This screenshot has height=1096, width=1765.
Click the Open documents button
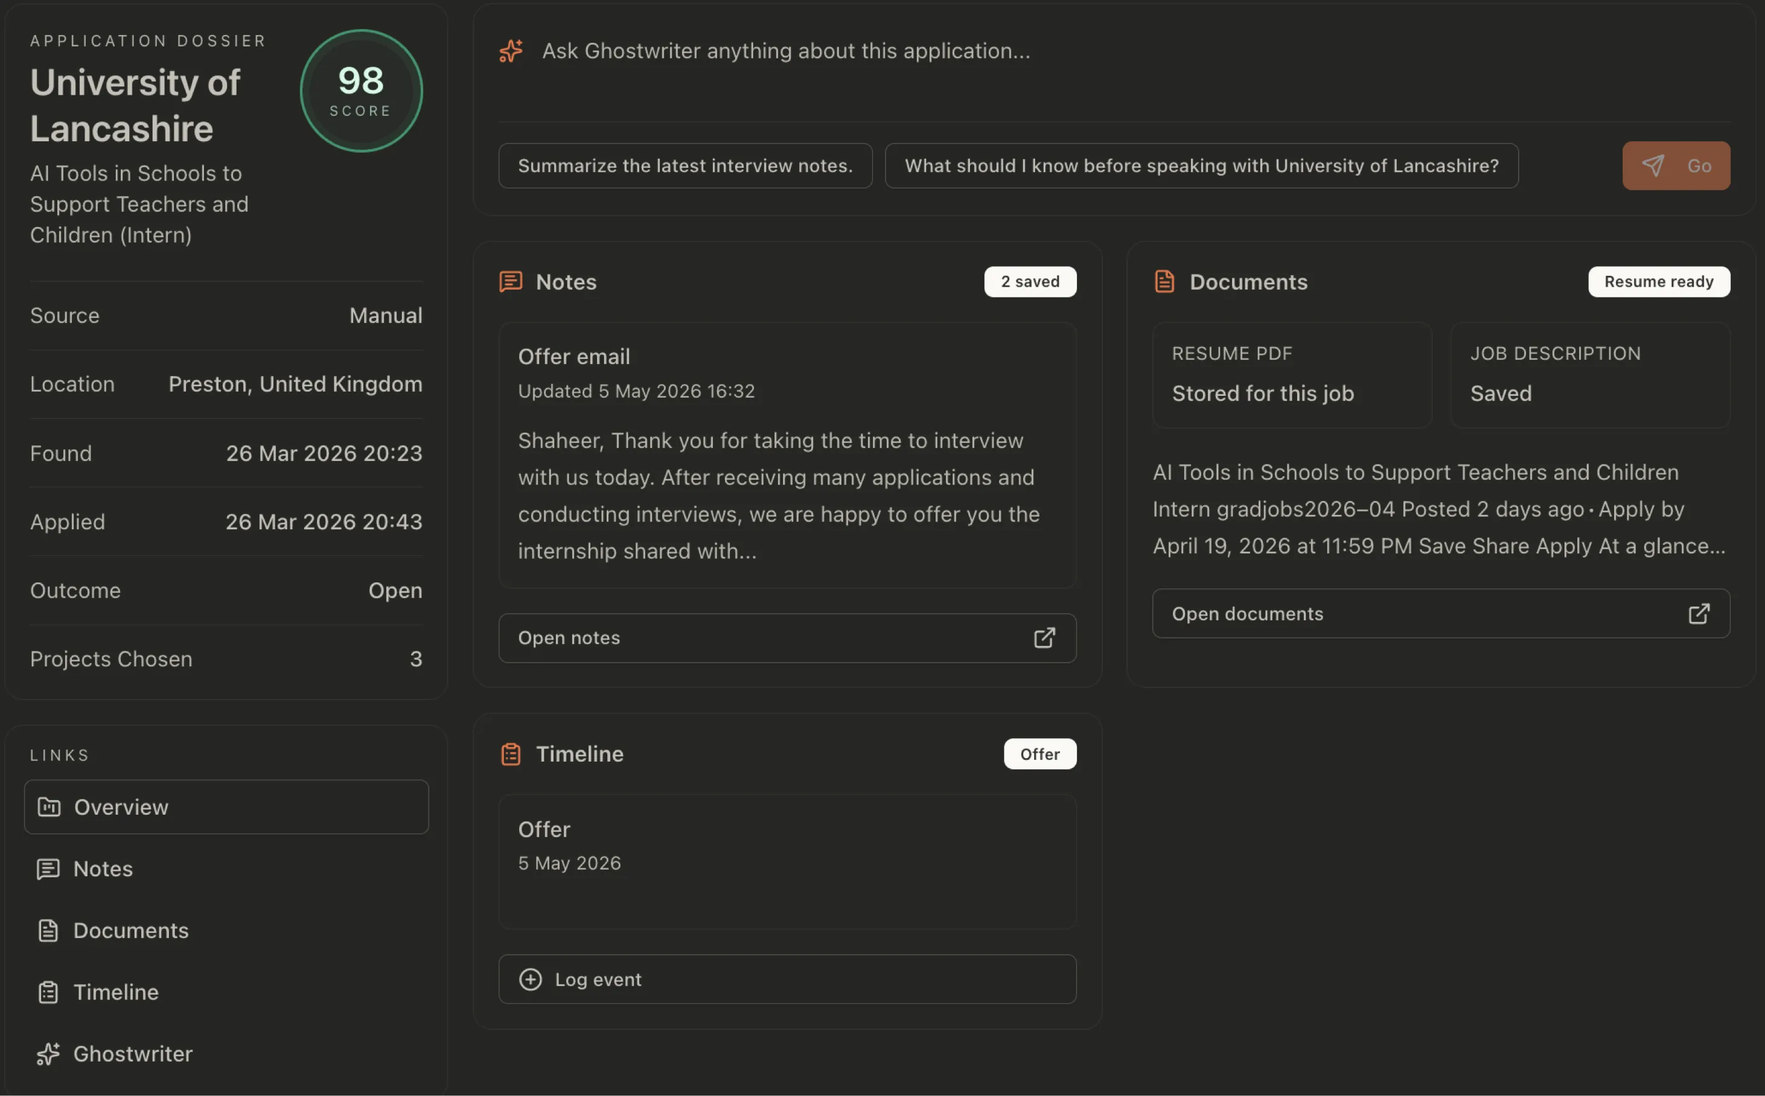[1441, 614]
